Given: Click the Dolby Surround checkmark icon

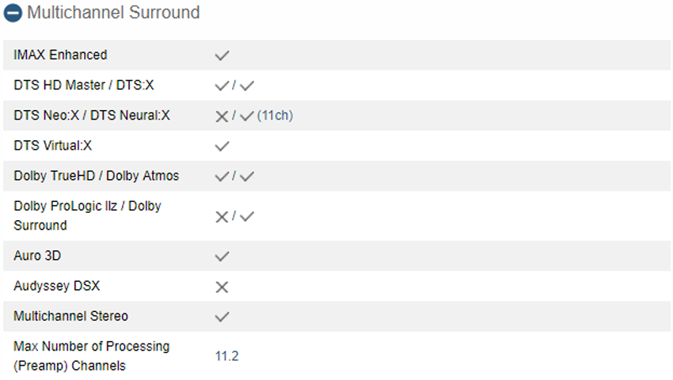Looking at the screenshot, I should pos(247,216).
